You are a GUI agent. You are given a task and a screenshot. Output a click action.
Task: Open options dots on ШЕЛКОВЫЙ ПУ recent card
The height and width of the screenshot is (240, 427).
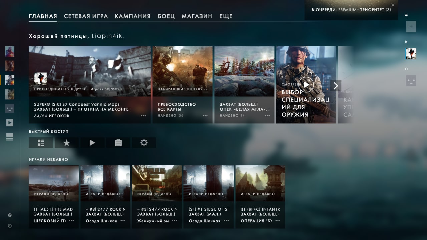[x=72, y=221]
